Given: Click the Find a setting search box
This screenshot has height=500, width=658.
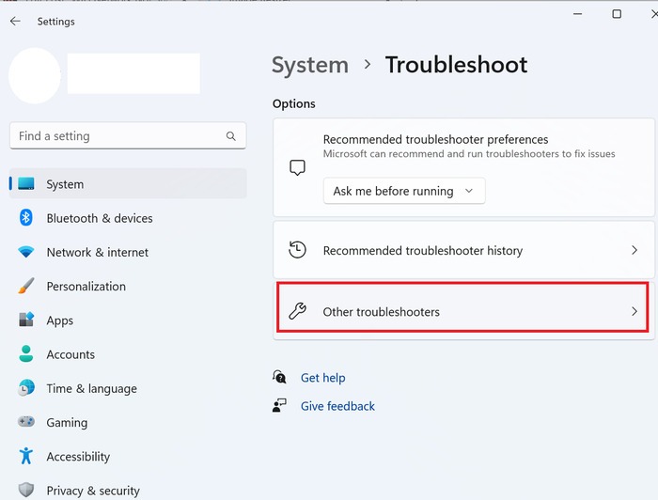Looking at the screenshot, I should click(128, 136).
